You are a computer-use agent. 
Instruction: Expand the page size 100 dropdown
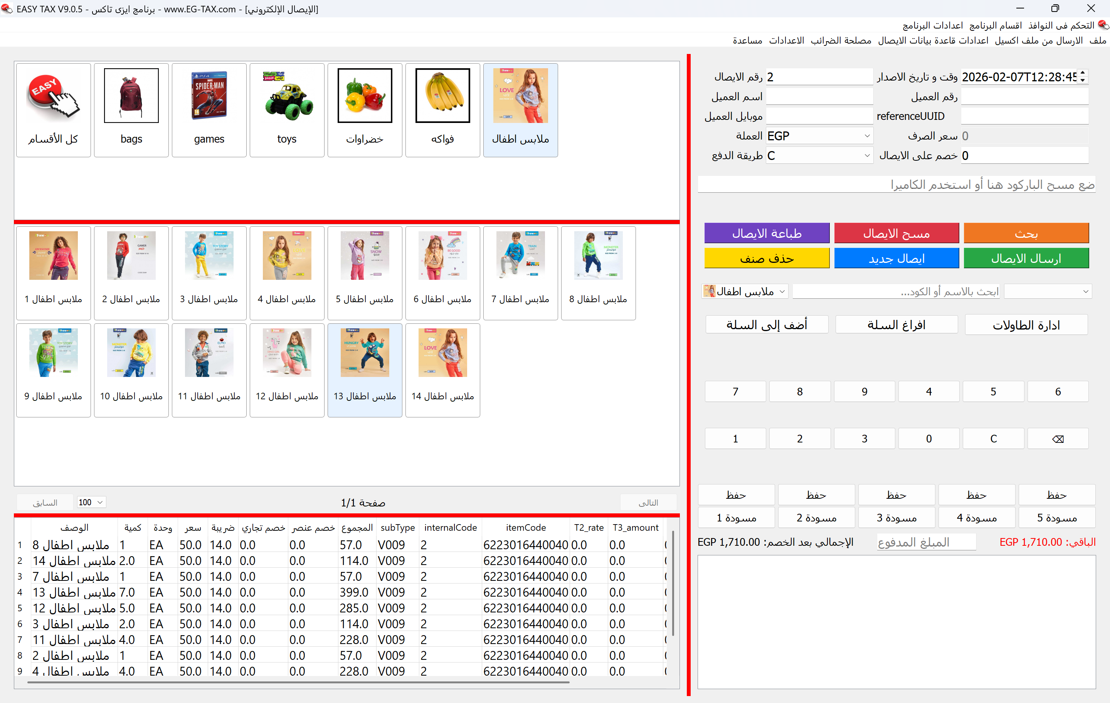click(99, 502)
